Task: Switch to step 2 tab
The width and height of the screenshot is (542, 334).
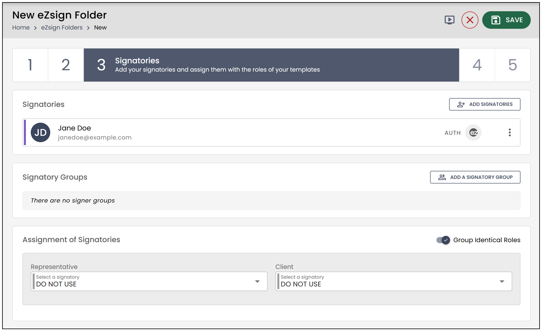Action: click(x=66, y=65)
